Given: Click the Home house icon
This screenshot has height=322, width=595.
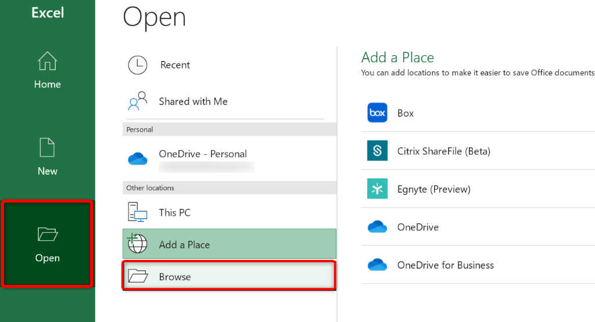Looking at the screenshot, I should 47,61.
